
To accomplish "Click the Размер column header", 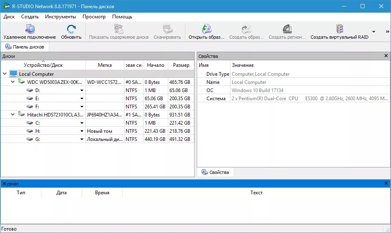I will click(x=181, y=65).
